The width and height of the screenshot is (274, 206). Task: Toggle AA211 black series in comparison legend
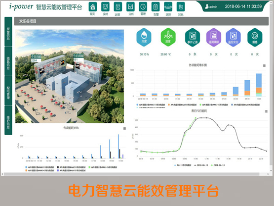[71, 167]
